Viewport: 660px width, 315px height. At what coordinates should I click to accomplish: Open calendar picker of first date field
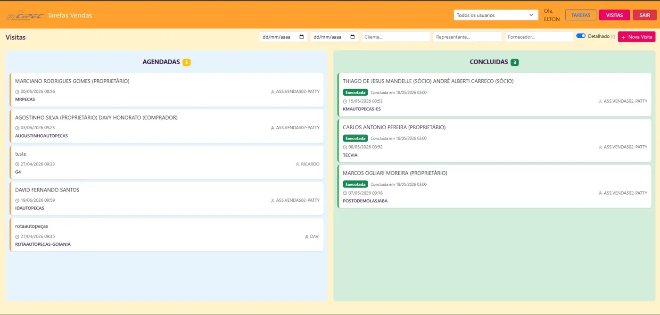(x=301, y=37)
